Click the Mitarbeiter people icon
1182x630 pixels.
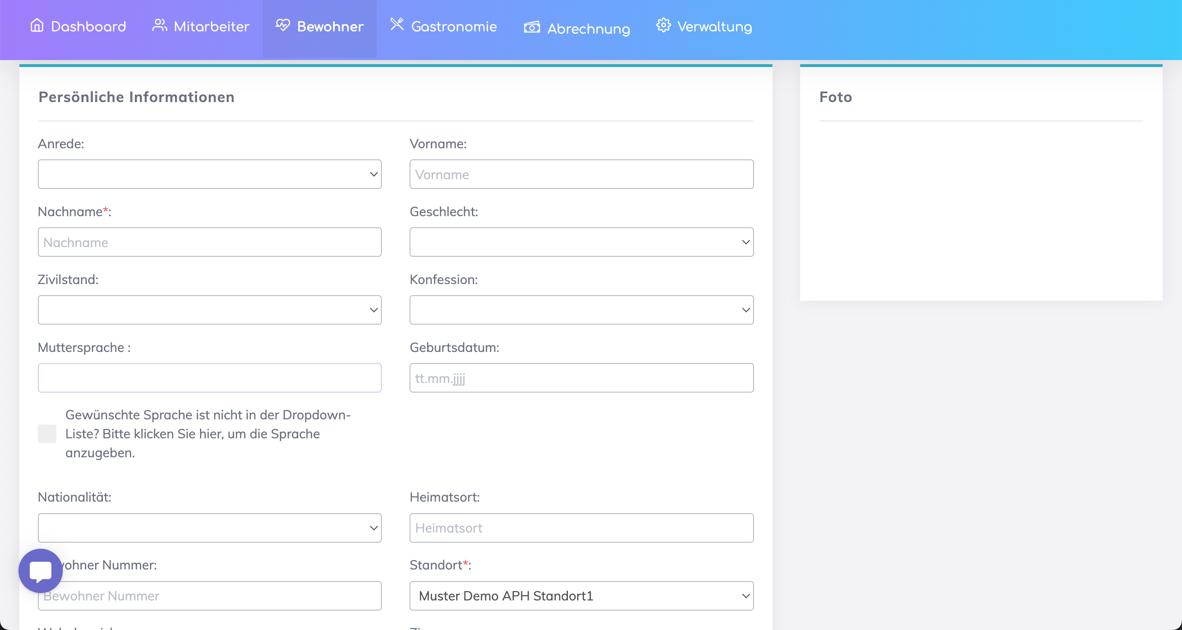click(x=159, y=25)
